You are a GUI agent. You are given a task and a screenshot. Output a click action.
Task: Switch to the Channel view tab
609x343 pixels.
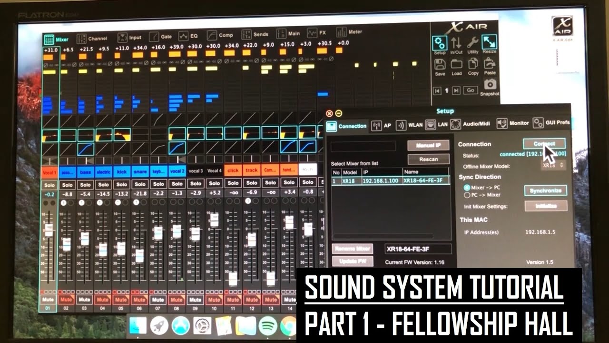click(92, 39)
